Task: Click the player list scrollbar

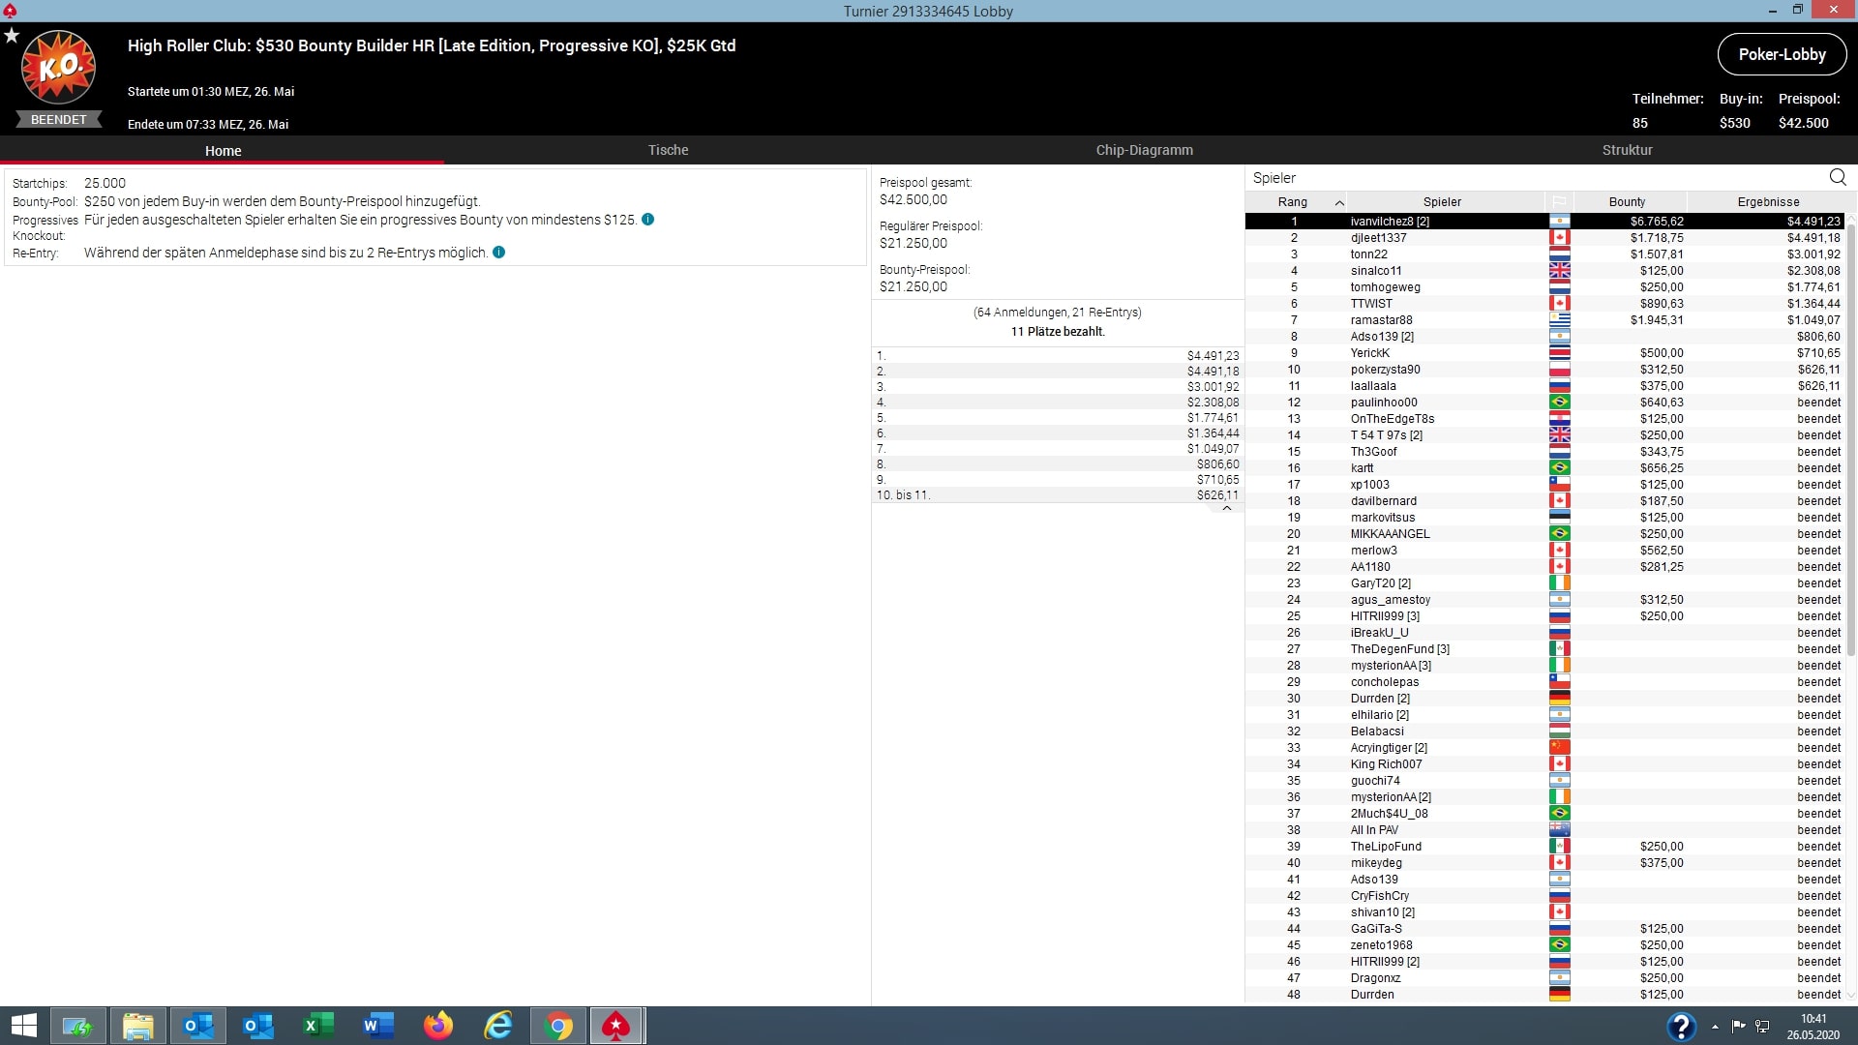Action: click(x=1851, y=435)
